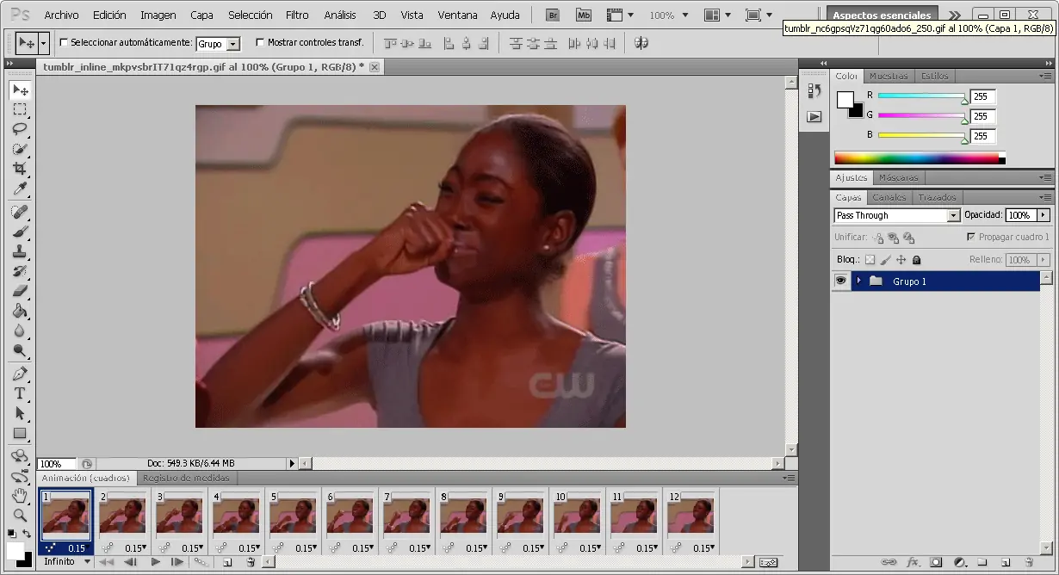Screen dimensions: 1059x575
Task: Select the Path Selection tool
Action: (x=20, y=413)
